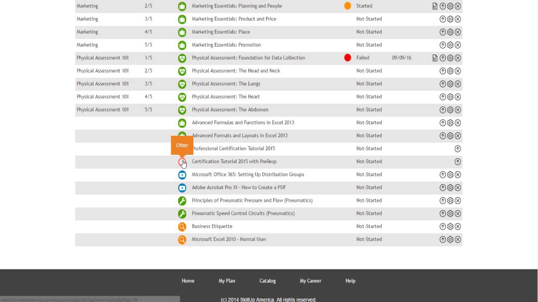Viewport: 538px width, 302px height.
Task: Click Not-Started status for Marketing Essentials: Place
Action: (x=369, y=32)
